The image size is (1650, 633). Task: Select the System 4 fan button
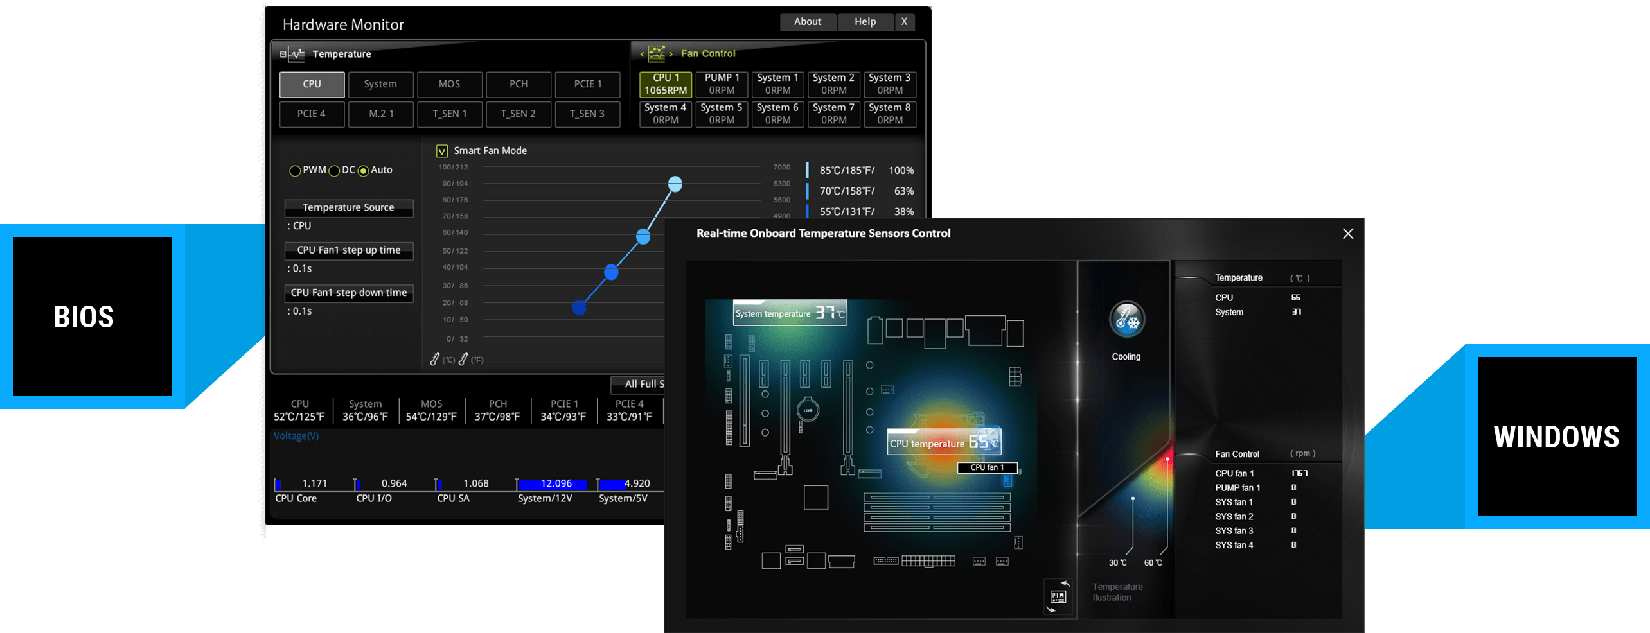(x=666, y=114)
